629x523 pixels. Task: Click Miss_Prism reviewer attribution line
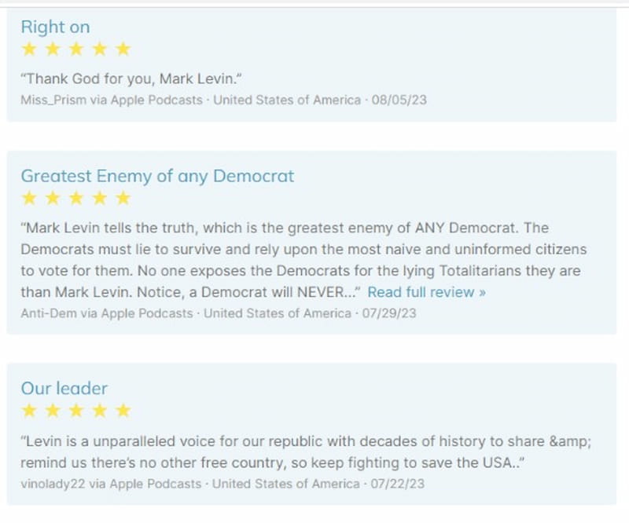(223, 100)
